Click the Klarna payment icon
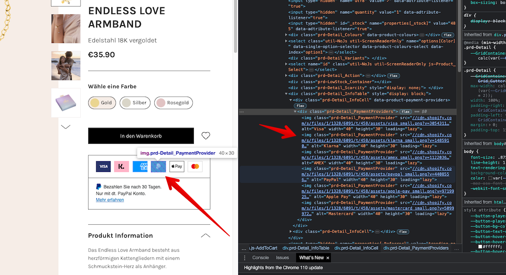The image size is (506, 275). [x=122, y=167]
